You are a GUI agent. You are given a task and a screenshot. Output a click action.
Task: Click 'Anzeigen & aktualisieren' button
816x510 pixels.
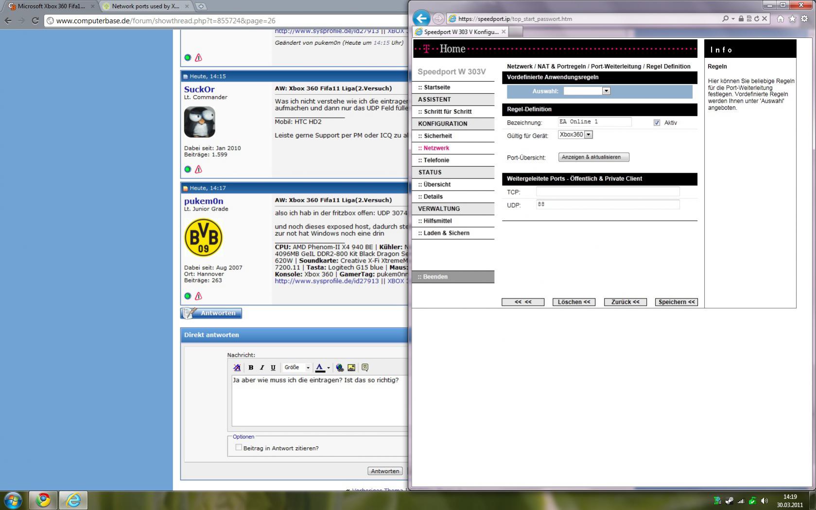click(x=594, y=157)
